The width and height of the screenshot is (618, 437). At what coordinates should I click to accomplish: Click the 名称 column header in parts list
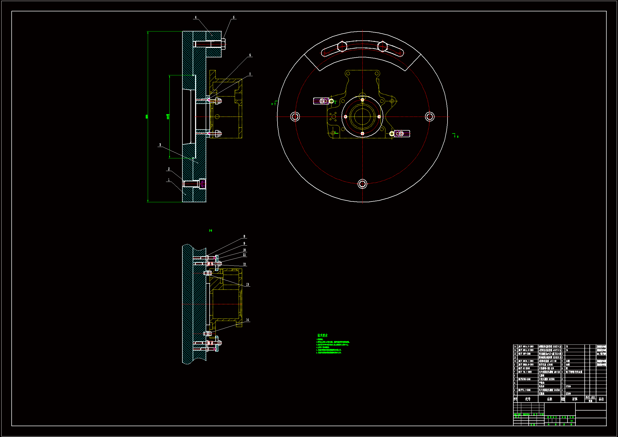(x=549, y=399)
